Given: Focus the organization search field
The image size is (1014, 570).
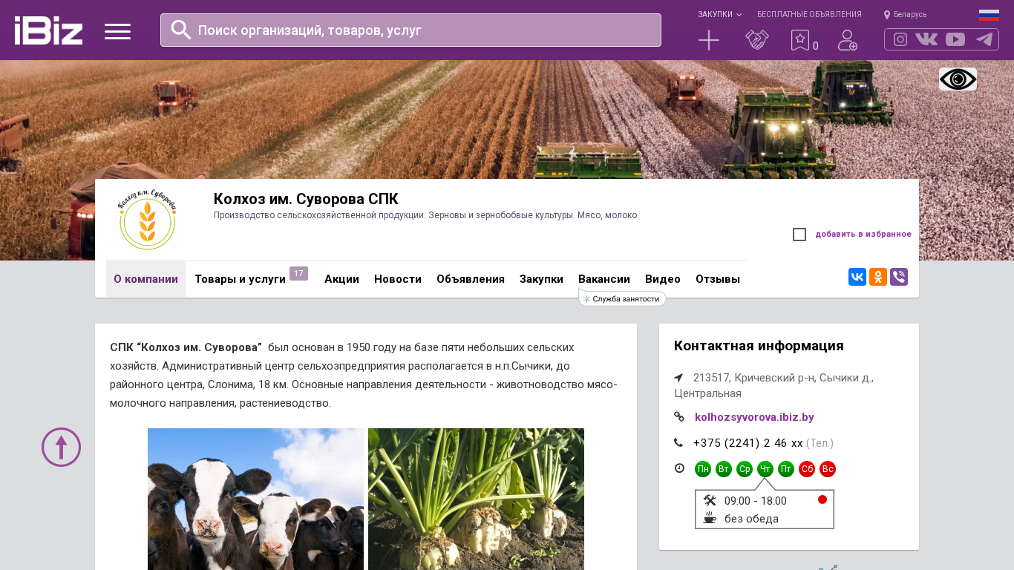Looking at the screenshot, I should [410, 30].
